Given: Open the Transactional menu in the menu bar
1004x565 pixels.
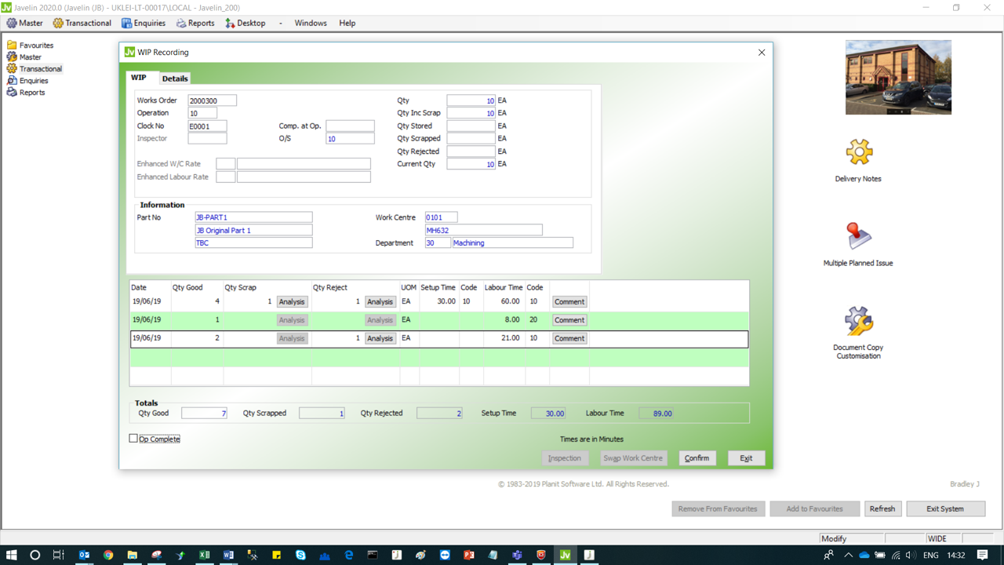Looking at the screenshot, I should (82, 23).
